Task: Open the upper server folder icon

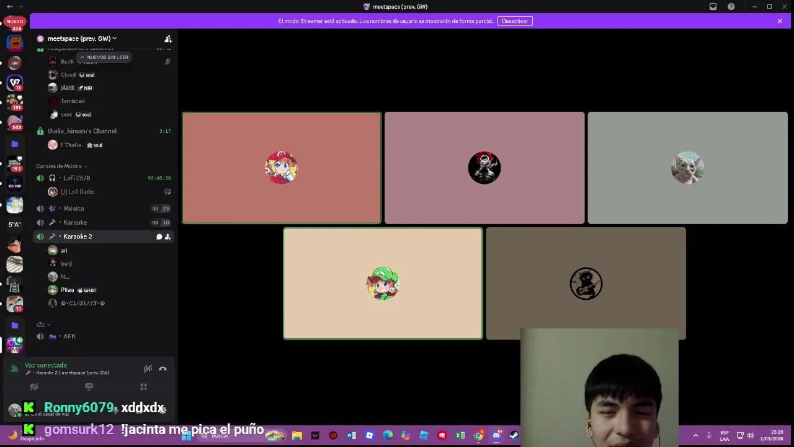Action: click(15, 143)
